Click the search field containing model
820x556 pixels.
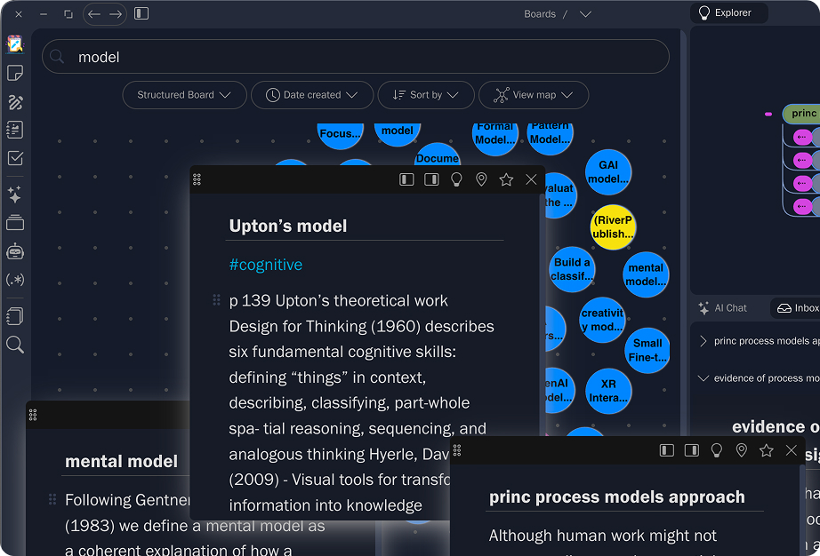[356, 57]
